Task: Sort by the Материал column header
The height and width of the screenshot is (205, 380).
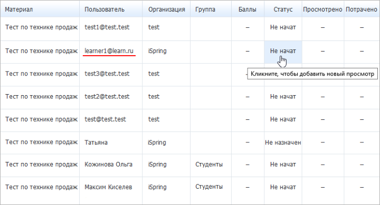Action: [x=19, y=9]
